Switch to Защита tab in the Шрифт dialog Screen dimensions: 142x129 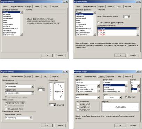point(128,76)
